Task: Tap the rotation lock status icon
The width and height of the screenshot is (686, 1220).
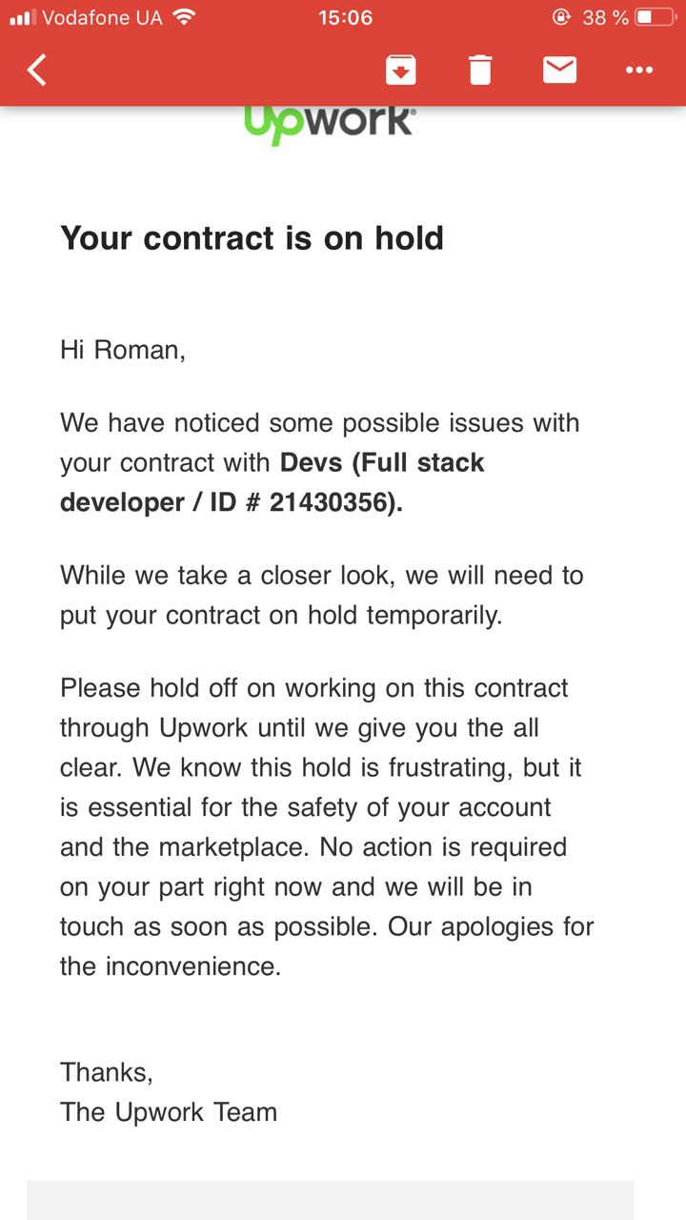Action: (x=561, y=17)
